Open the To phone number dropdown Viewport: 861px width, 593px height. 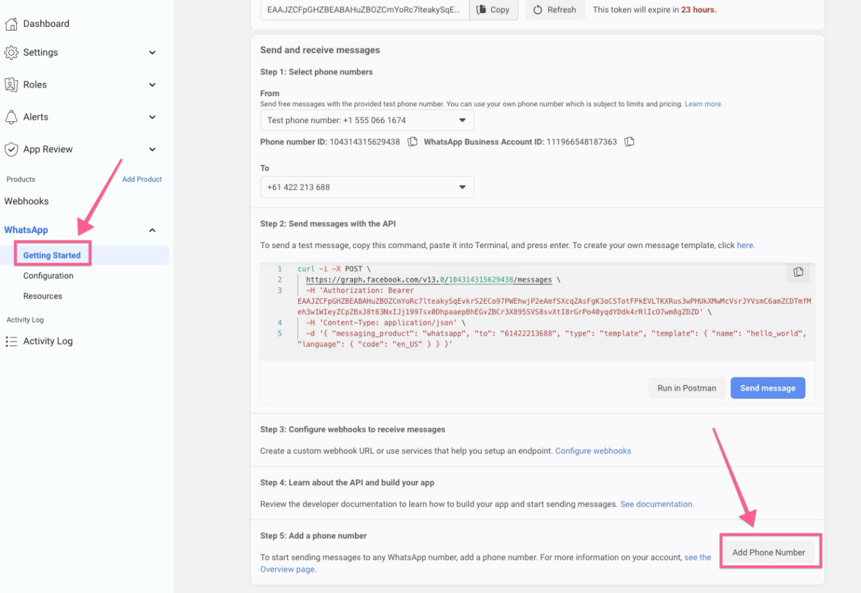point(367,187)
